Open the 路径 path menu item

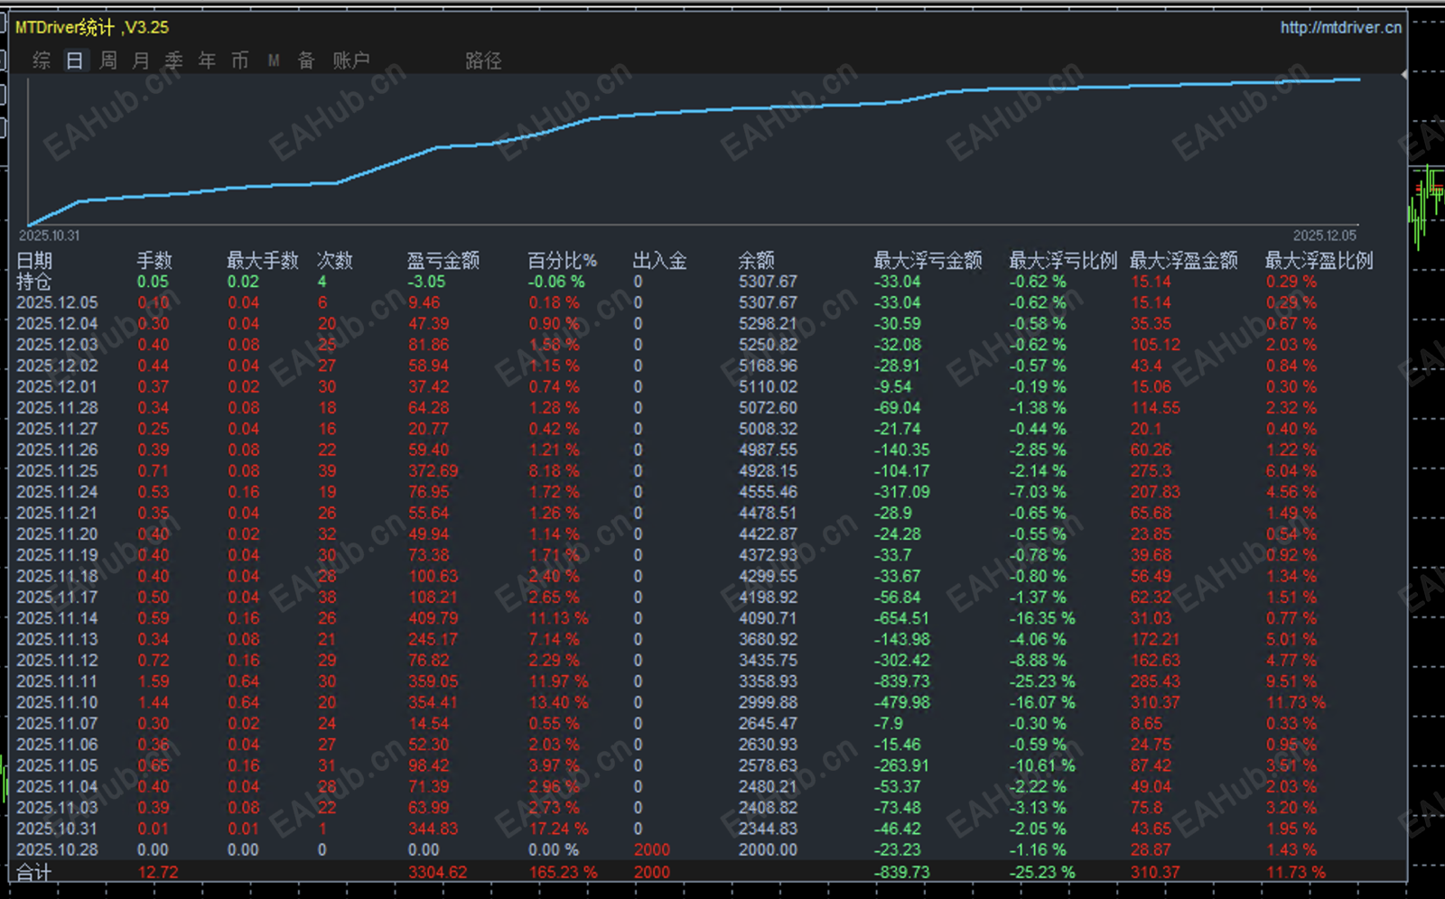pos(484,60)
